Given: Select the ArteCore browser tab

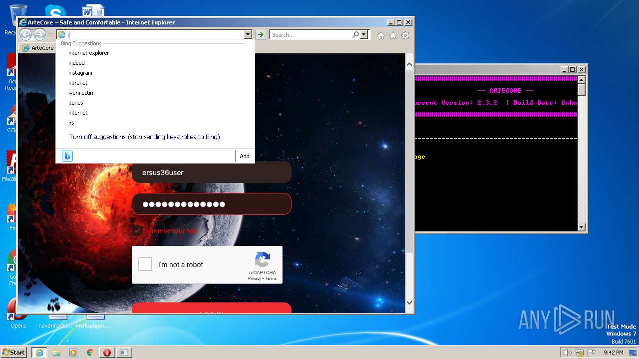Looking at the screenshot, I should click(x=38, y=48).
